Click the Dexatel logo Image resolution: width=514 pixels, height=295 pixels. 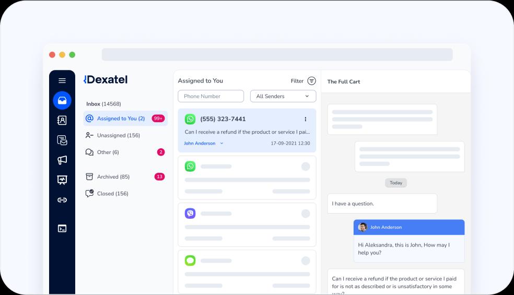pyautogui.click(x=106, y=80)
